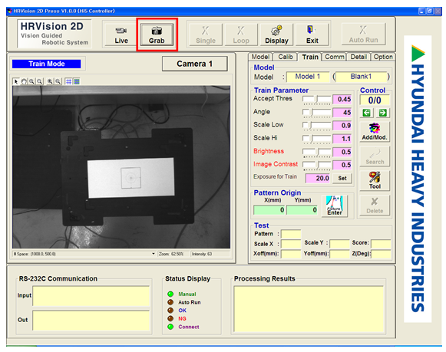446x352 pixels.
Task: Toggle the blue grid lines icon
Action: point(68,81)
